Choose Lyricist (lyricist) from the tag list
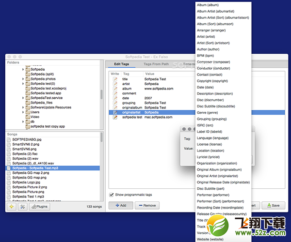The height and width of the screenshot is (242, 291). (208, 157)
